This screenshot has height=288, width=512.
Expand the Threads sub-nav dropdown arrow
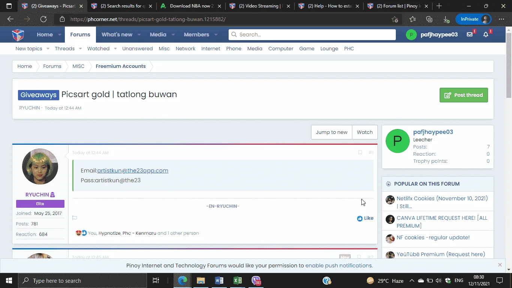80,49
